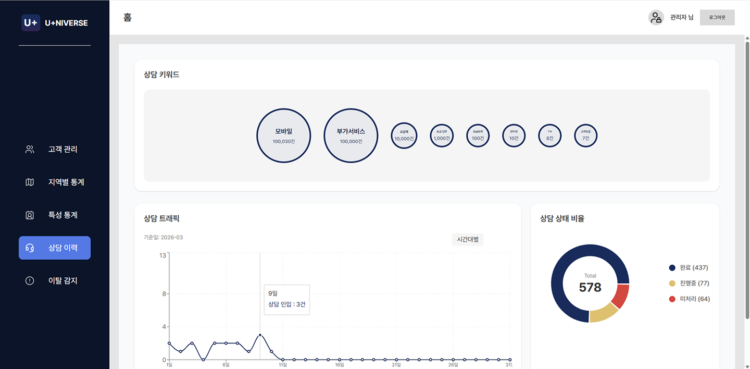
Task: Click the 관리자 user avatar icon
Action: (x=656, y=18)
